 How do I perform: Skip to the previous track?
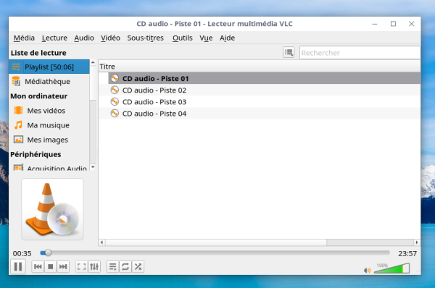point(38,267)
